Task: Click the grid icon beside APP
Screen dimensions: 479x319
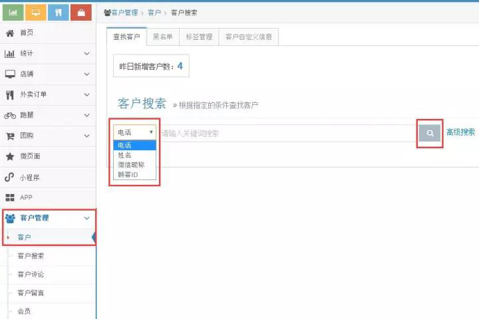Action: [10, 197]
